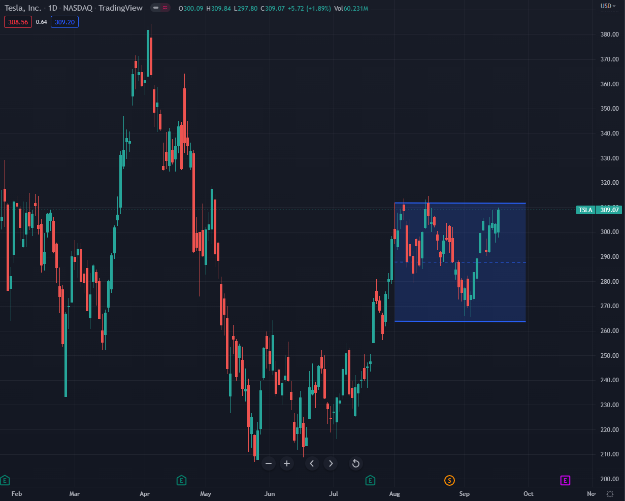Select the top edge of blue rectangle
Viewport: 625px width, 501px height.
pyautogui.click(x=460, y=204)
